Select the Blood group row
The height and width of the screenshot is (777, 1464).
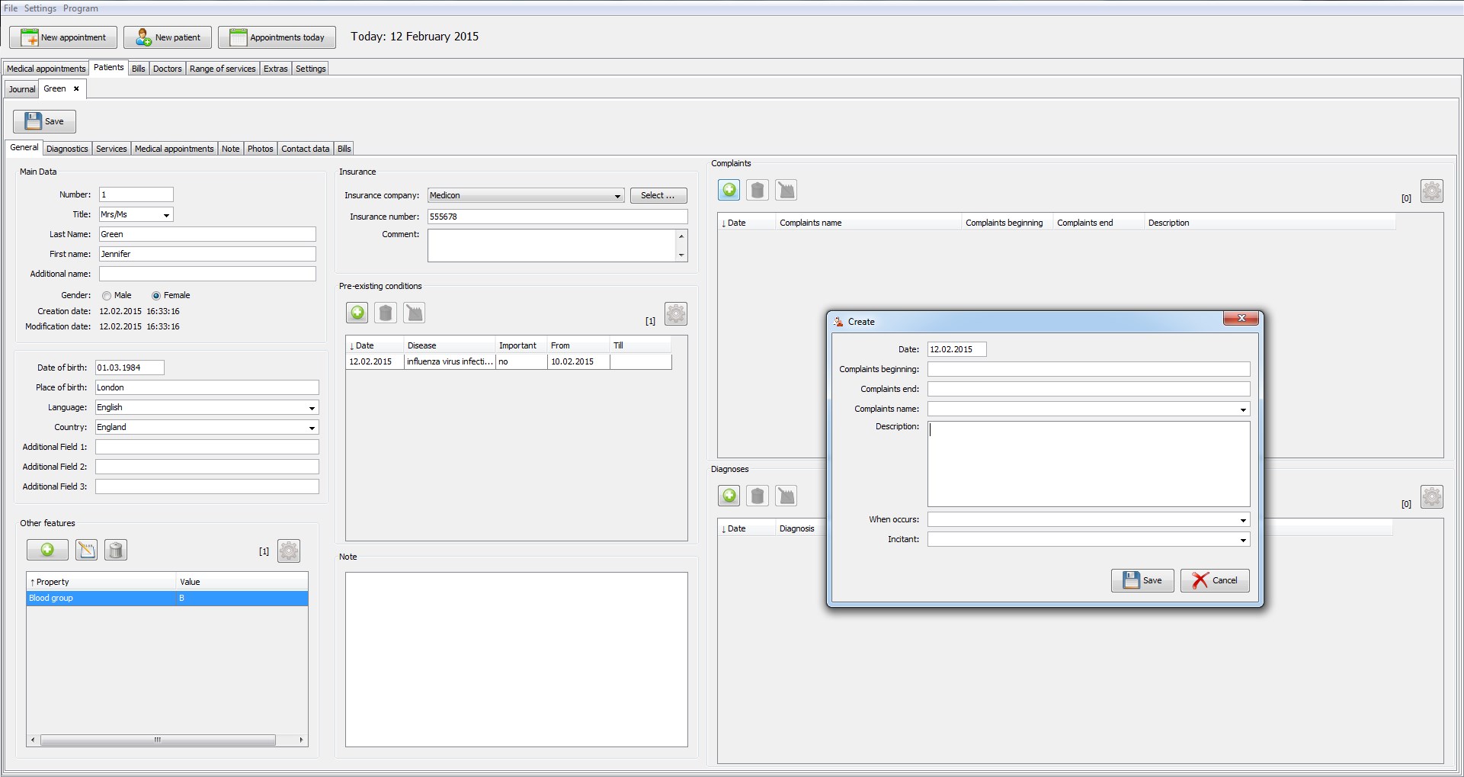[167, 599]
